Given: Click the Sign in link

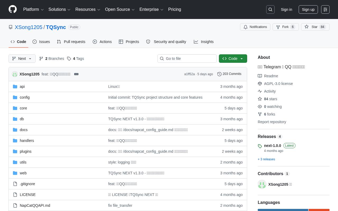Looking at the screenshot, I should (x=287, y=9).
